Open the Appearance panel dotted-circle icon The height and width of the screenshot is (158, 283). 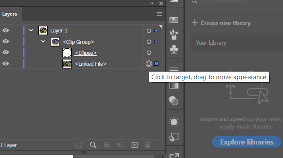pyautogui.click(x=174, y=122)
